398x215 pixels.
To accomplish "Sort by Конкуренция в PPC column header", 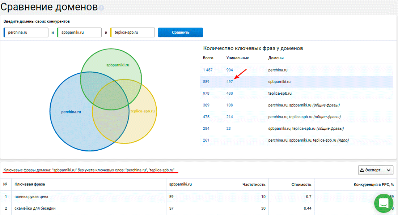I will tap(373, 185).
